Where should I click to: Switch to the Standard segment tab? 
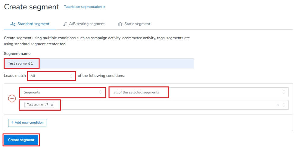(x=33, y=24)
